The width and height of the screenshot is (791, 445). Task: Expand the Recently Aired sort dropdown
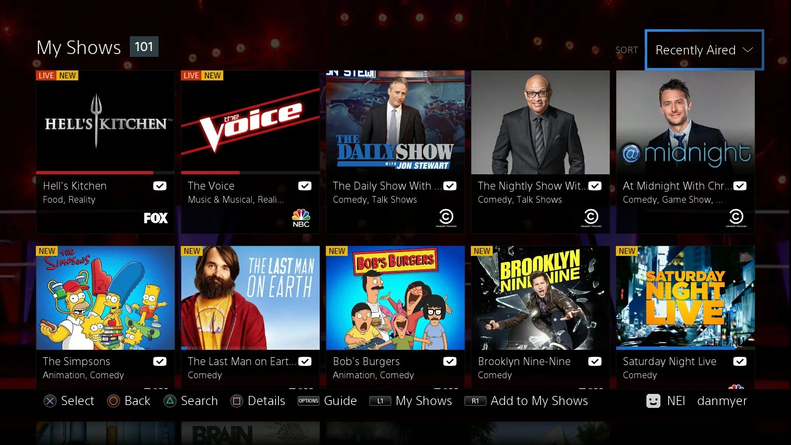tap(703, 49)
